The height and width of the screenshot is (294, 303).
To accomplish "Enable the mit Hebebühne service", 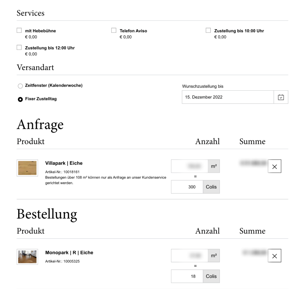I will 19,30.
